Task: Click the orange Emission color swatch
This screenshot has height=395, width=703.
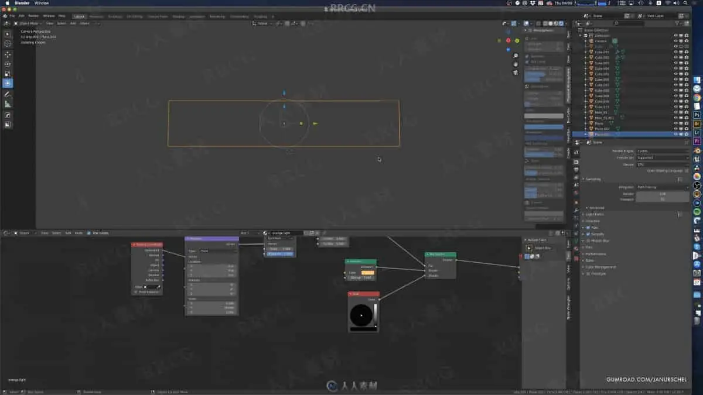Action: click(368, 273)
